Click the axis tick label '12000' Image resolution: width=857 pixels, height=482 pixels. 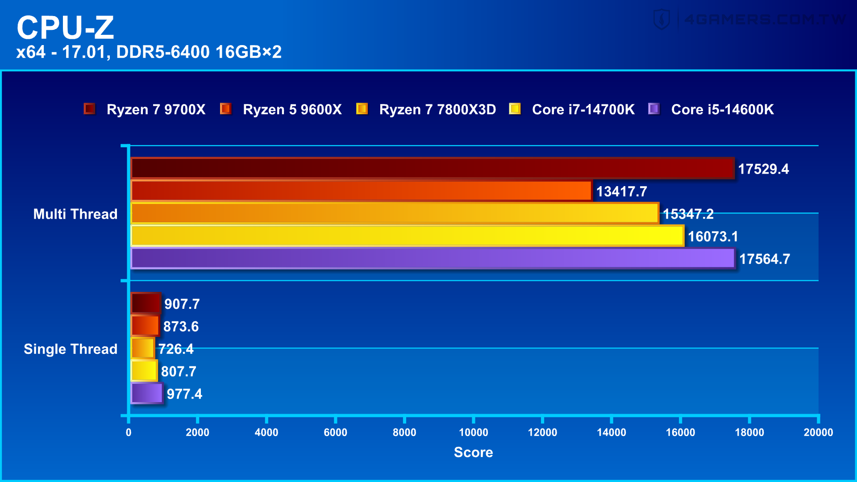coord(542,432)
